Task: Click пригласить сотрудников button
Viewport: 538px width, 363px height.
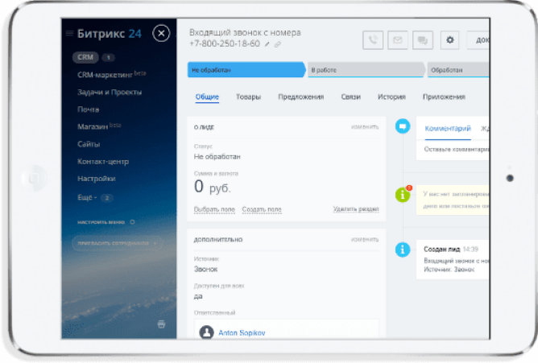Action: point(118,243)
